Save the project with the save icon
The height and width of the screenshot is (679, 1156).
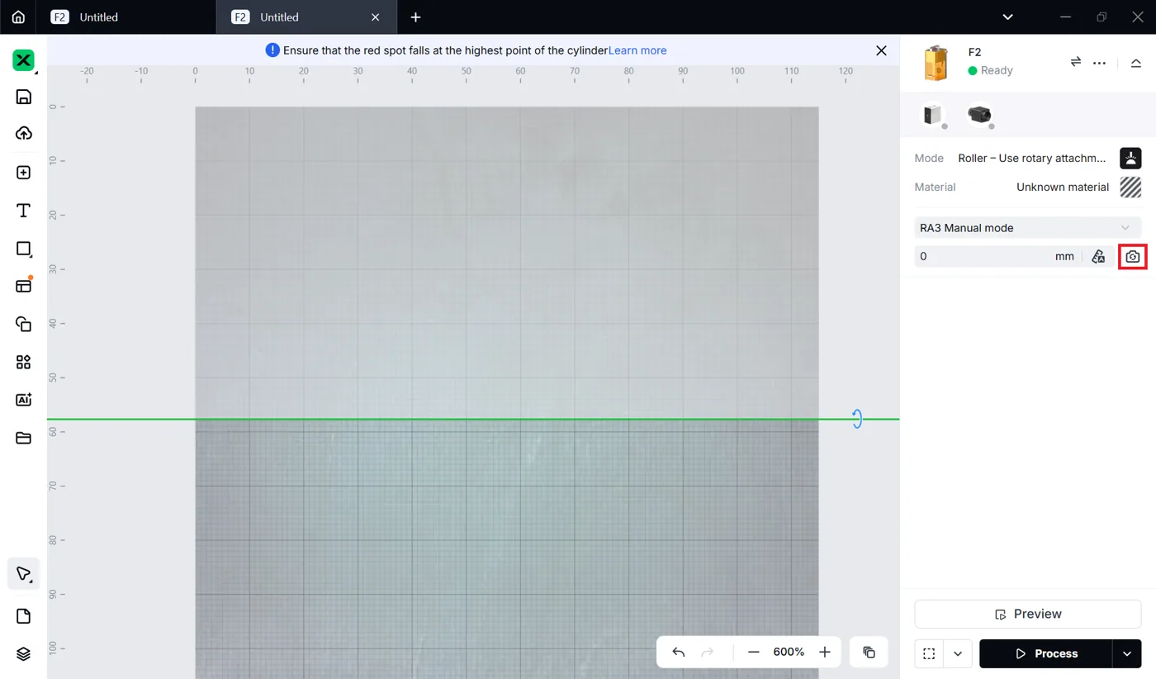click(x=24, y=97)
